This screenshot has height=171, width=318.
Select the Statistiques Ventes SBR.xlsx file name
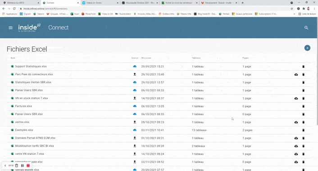coord(33,82)
